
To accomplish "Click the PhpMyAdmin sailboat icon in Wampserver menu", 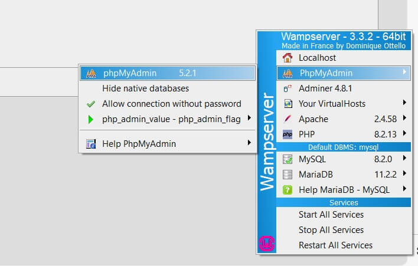I will [x=288, y=73].
